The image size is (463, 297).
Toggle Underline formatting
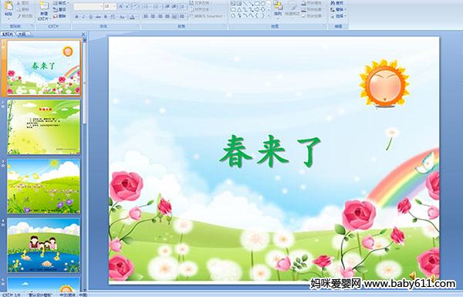pos(90,17)
